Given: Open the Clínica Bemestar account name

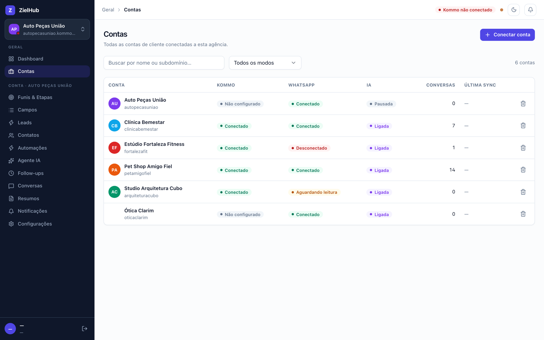Looking at the screenshot, I should [x=144, y=122].
